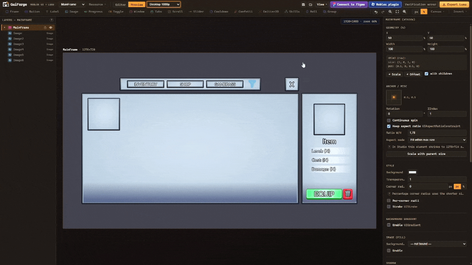Click the Scale conversion button
This screenshot has height=265, width=472.
tap(394, 74)
